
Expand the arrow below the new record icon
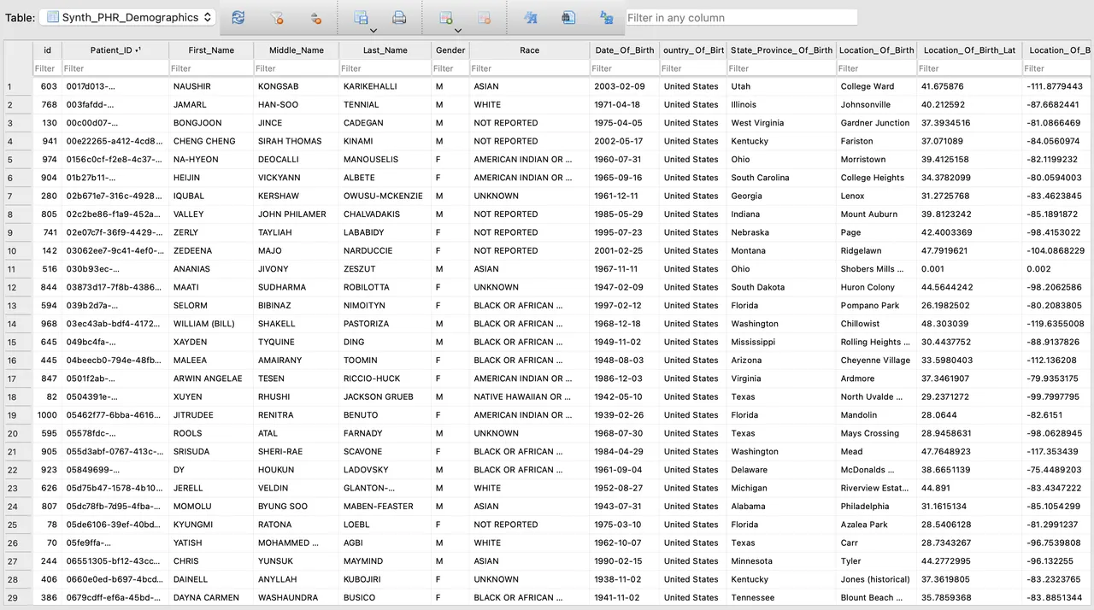click(x=456, y=31)
